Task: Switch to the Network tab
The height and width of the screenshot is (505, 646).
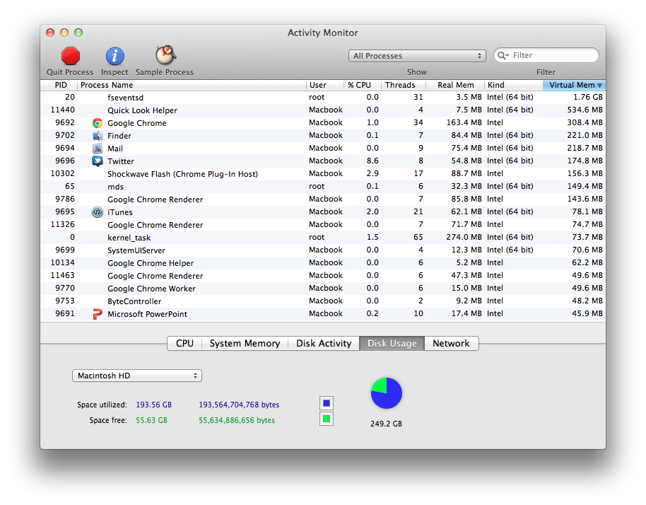Action: [x=451, y=344]
